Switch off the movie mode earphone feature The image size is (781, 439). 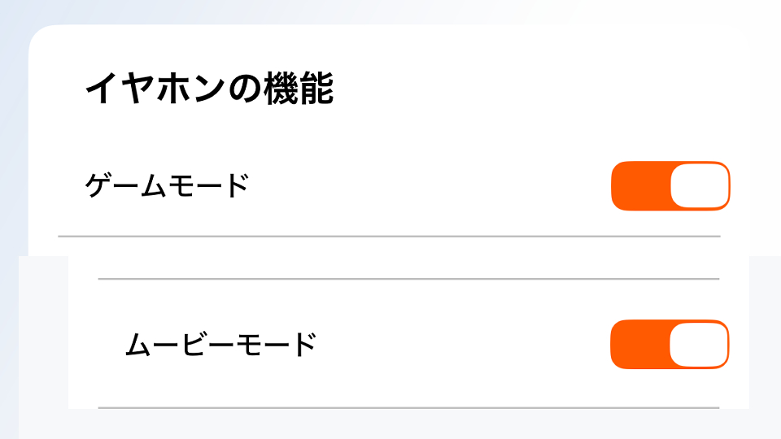(x=670, y=345)
